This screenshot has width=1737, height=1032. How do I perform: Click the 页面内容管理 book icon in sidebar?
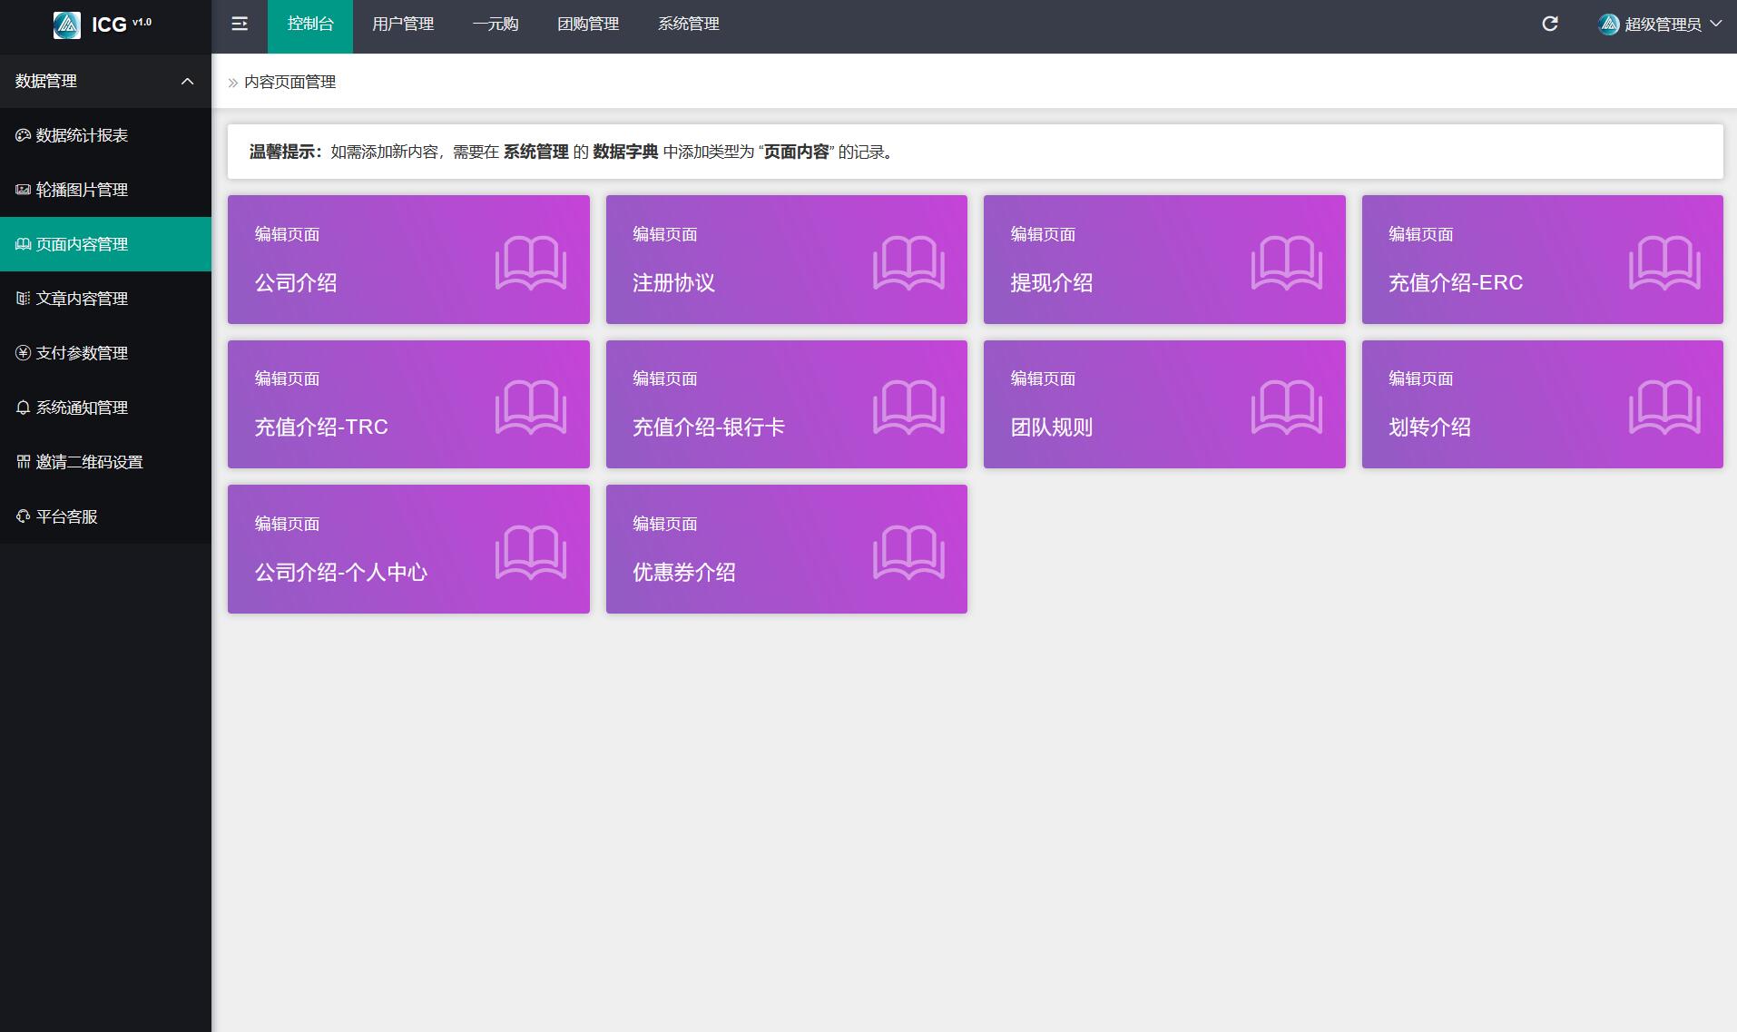point(24,244)
